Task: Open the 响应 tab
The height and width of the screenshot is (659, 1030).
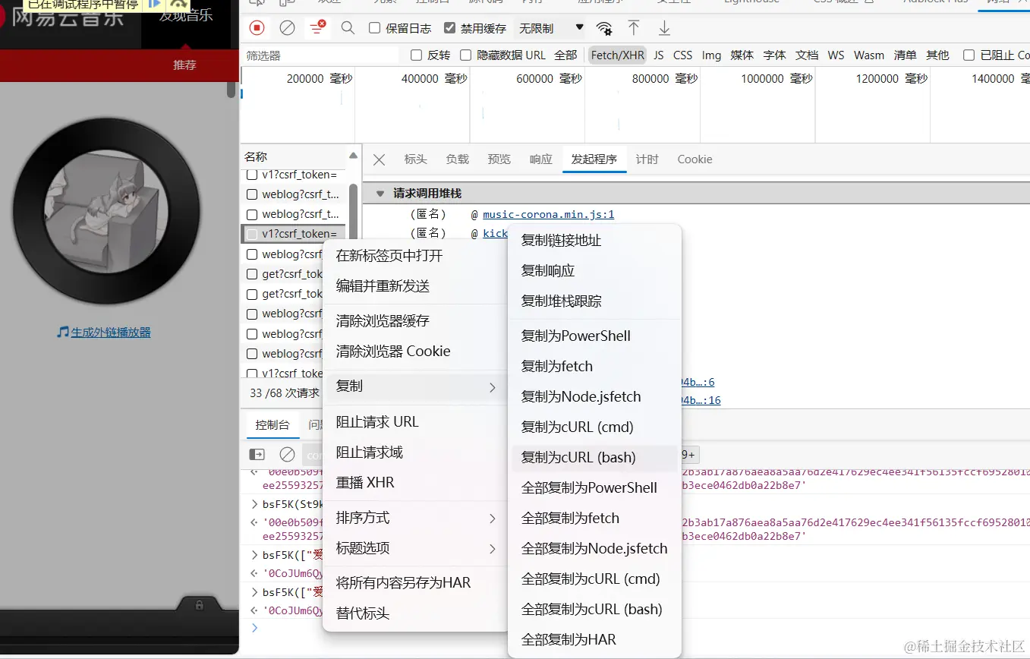Action: (x=540, y=159)
